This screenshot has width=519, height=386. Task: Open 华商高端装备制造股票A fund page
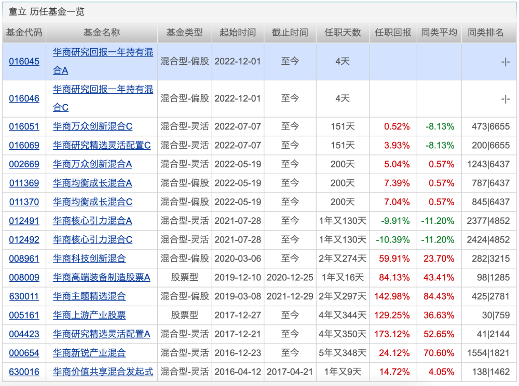[x=102, y=277]
